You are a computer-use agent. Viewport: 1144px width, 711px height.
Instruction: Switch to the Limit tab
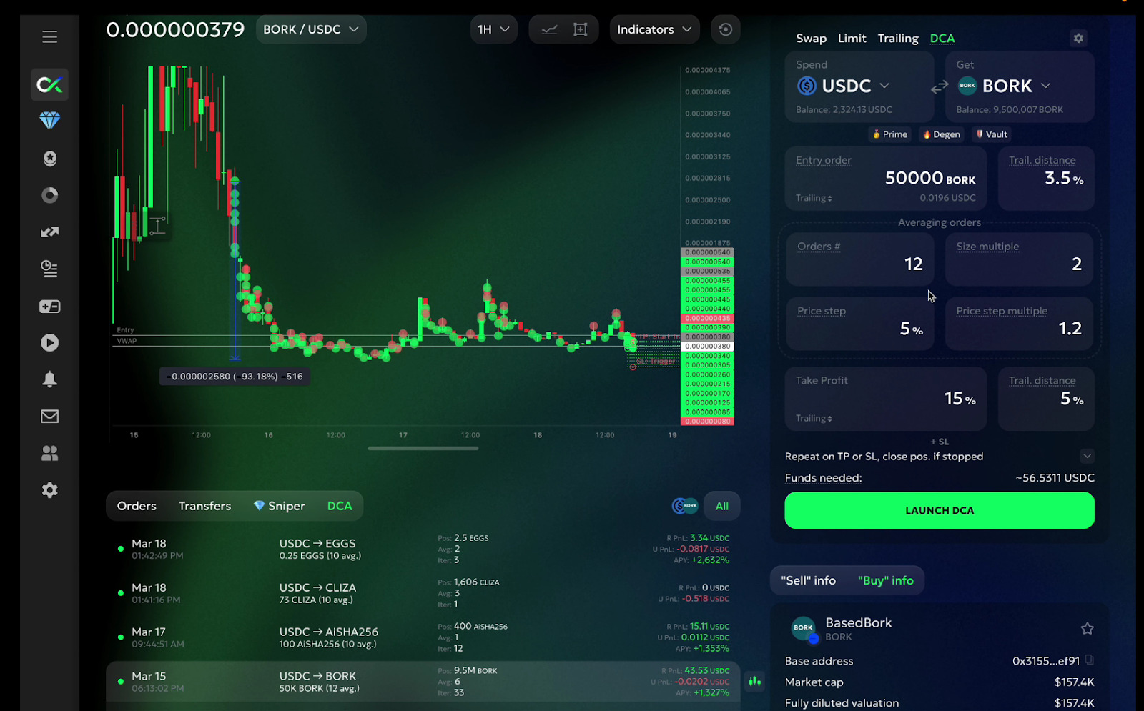coord(852,39)
